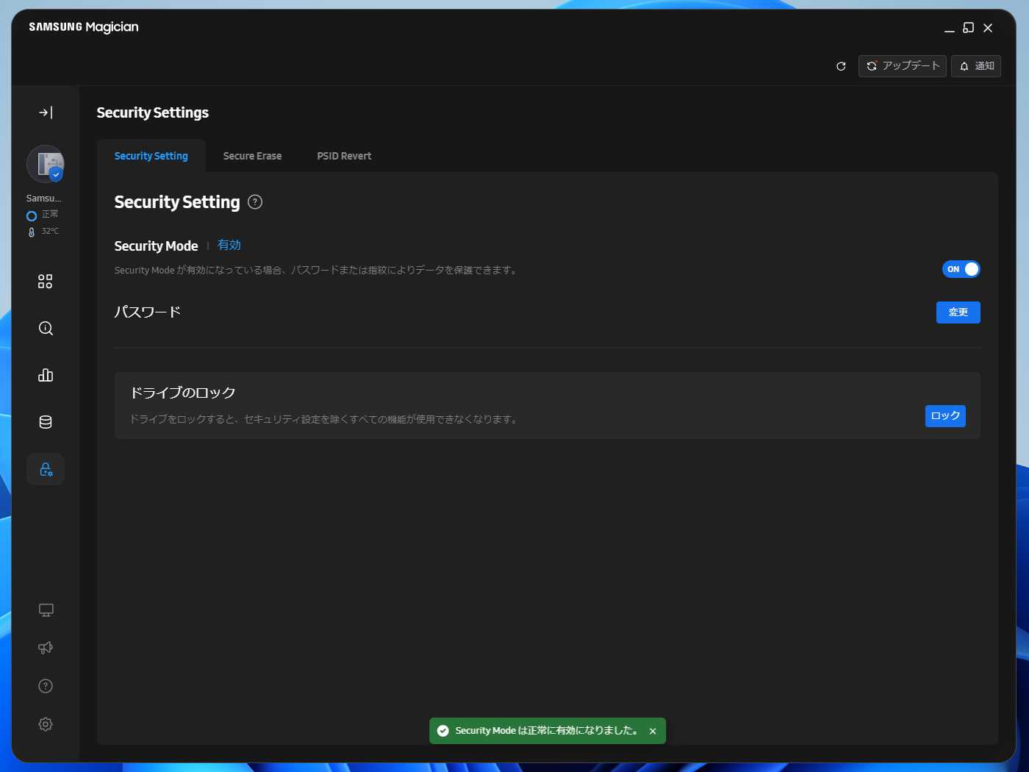
Task: Close the Samsung Magician window
Action: click(x=988, y=28)
